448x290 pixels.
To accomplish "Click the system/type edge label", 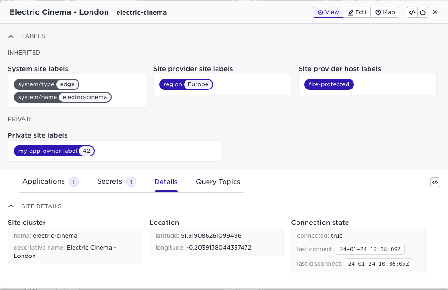I will coord(46,84).
